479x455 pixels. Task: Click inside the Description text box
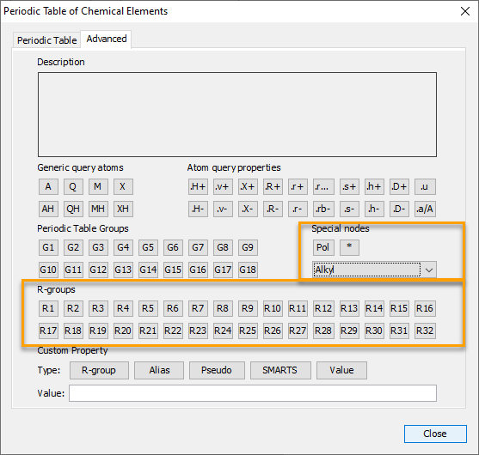[237, 115]
